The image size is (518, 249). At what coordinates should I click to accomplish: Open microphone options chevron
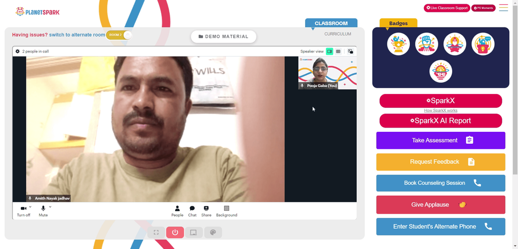click(x=50, y=206)
